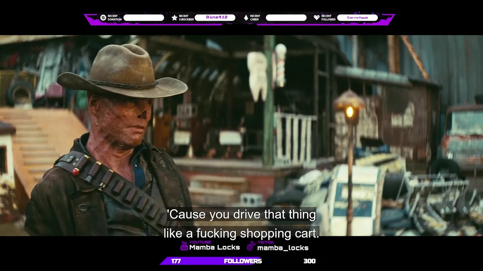Click the empty recent cheer field
The width and height of the screenshot is (483, 271).
286,18
